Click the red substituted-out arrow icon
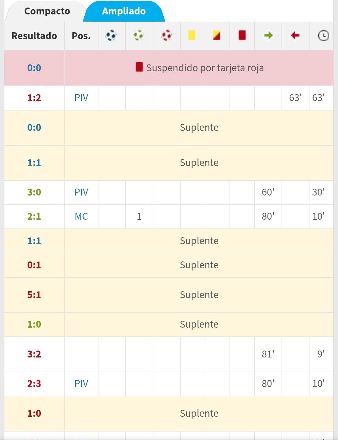 (295, 35)
